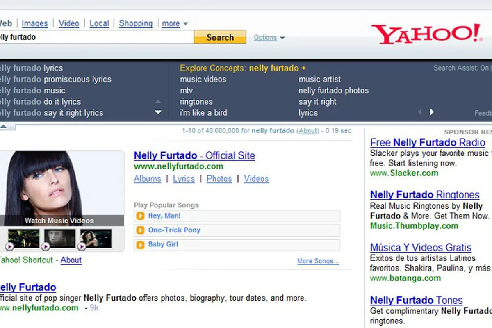
Task: Open the more dropdown in search tabs
Action: pos(175,23)
